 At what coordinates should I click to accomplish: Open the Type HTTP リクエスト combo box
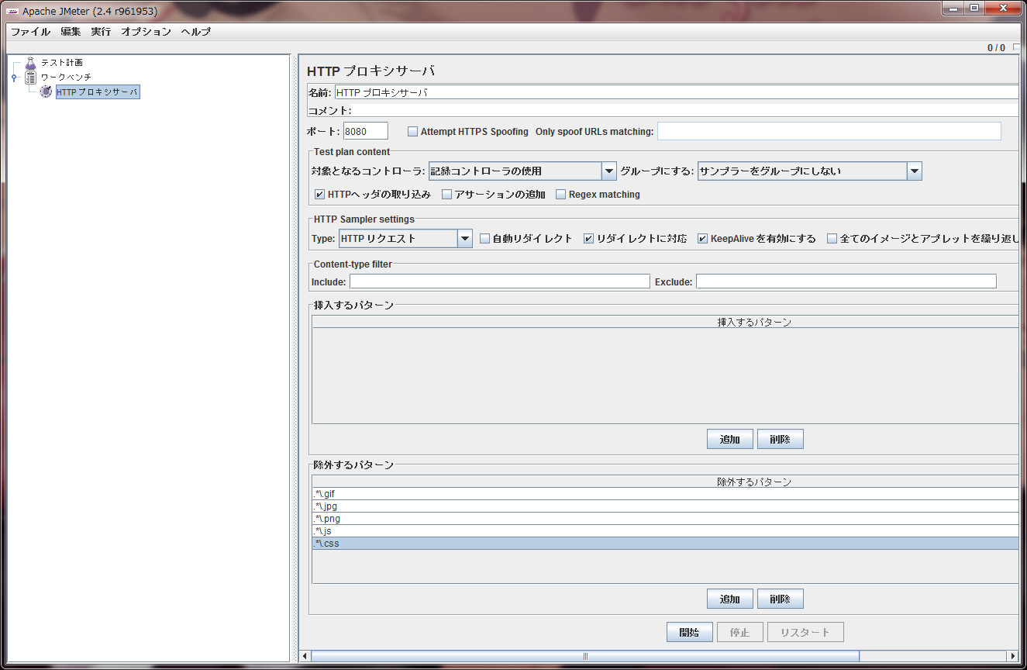point(406,239)
